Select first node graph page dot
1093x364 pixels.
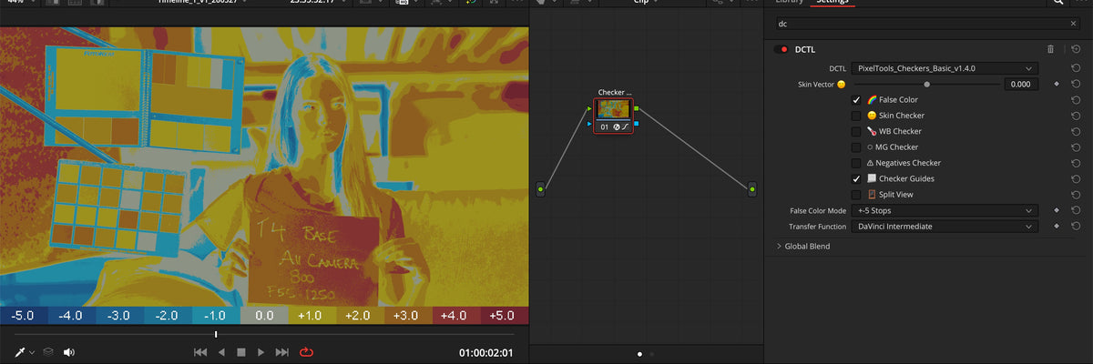(x=639, y=353)
